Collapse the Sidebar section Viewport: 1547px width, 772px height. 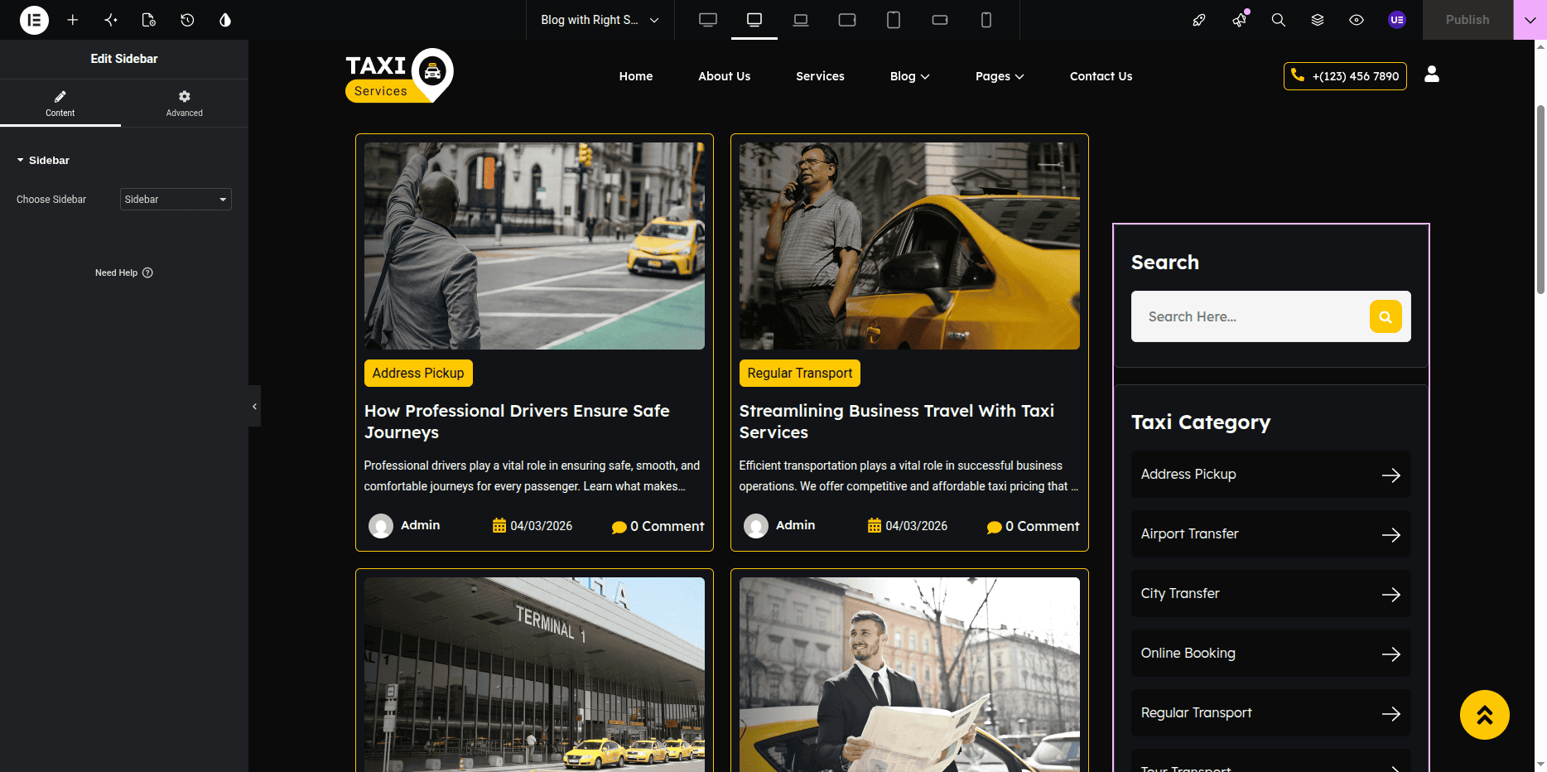click(43, 160)
